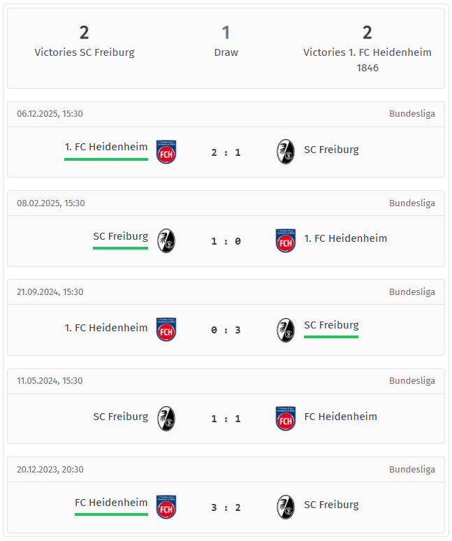This screenshot has height=541, width=452.
Task: Click SC Freiburg crest in the 20.12.2023 match
Action: (285, 507)
